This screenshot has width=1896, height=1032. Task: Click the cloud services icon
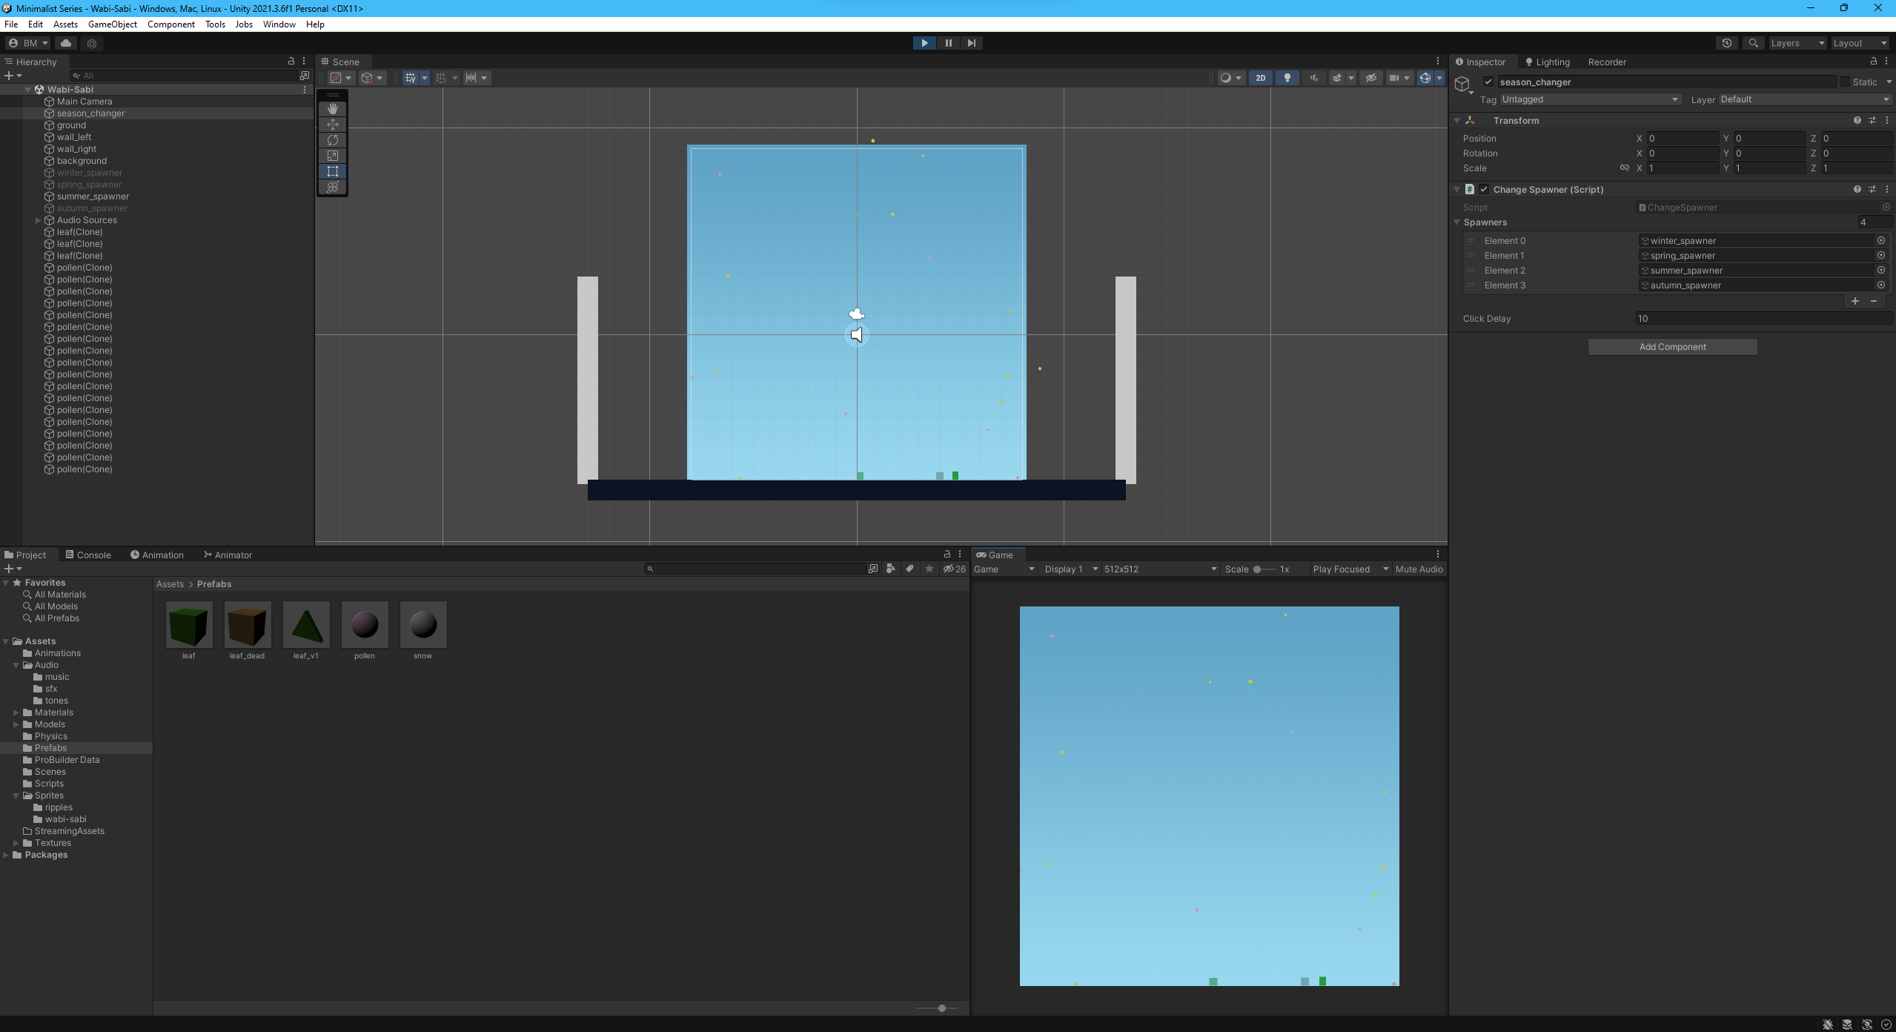[66, 43]
